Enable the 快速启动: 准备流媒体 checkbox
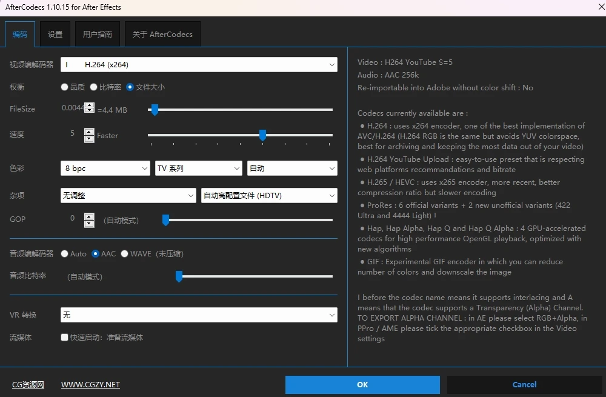Image resolution: width=606 pixels, height=397 pixels. [65, 337]
